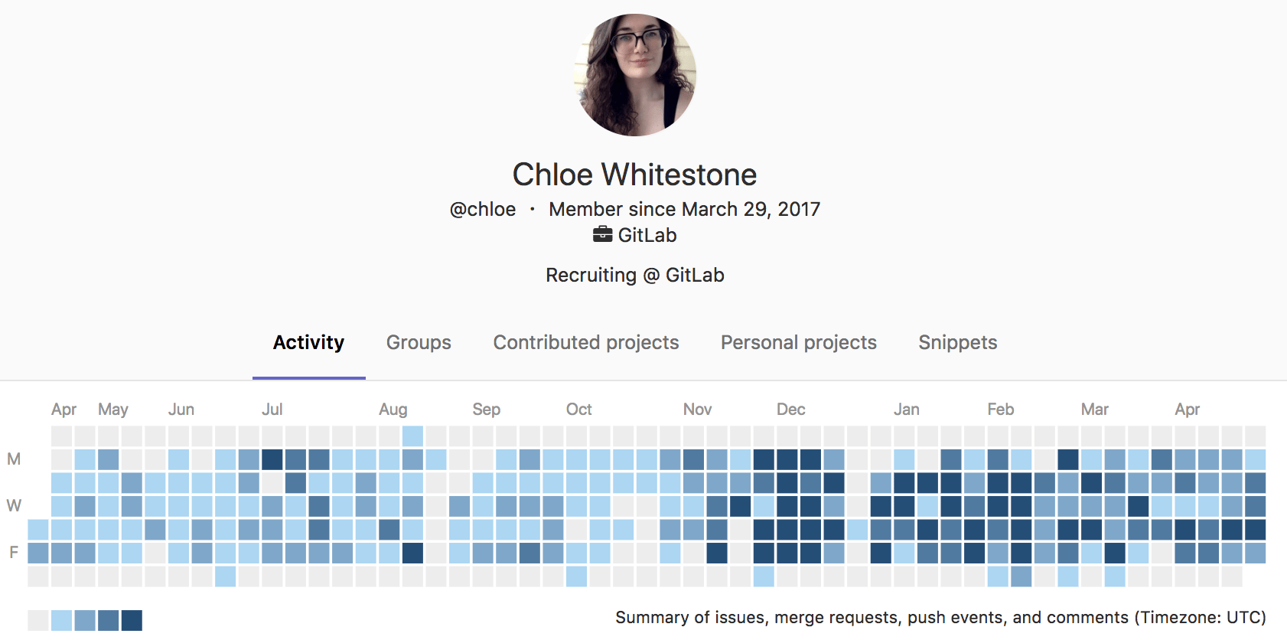Image resolution: width=1287 pixels, height=640 pixels.
Task: Select the Activity tab
Action: (308, 343)
